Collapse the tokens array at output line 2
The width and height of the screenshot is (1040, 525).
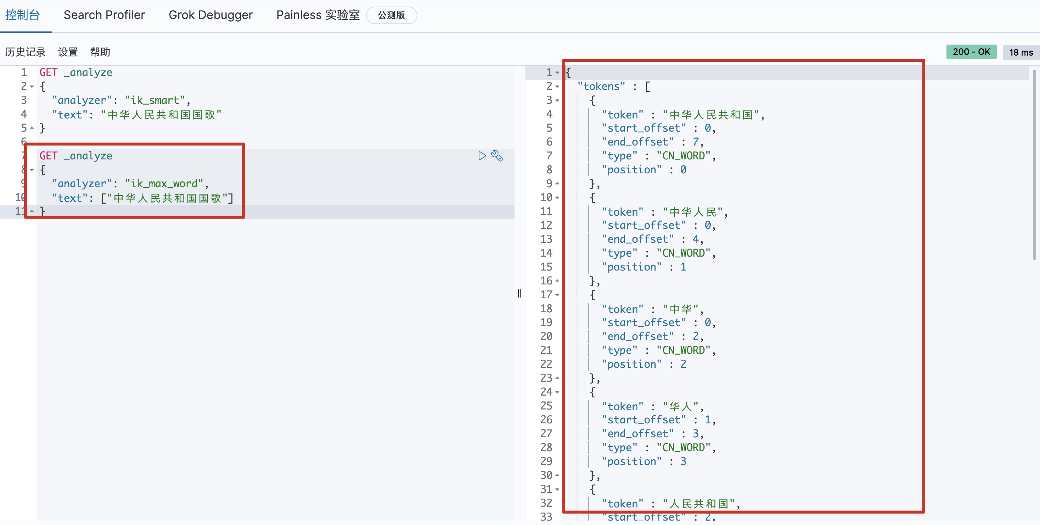tap(557, 86)
